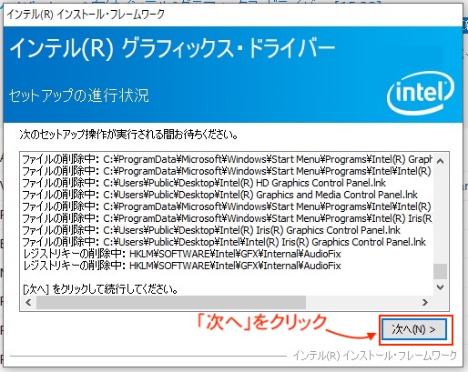This screenshot has width=468, height=372.
Task: Click the log's vertical scroll up arrow
Action: coord(440,161)
